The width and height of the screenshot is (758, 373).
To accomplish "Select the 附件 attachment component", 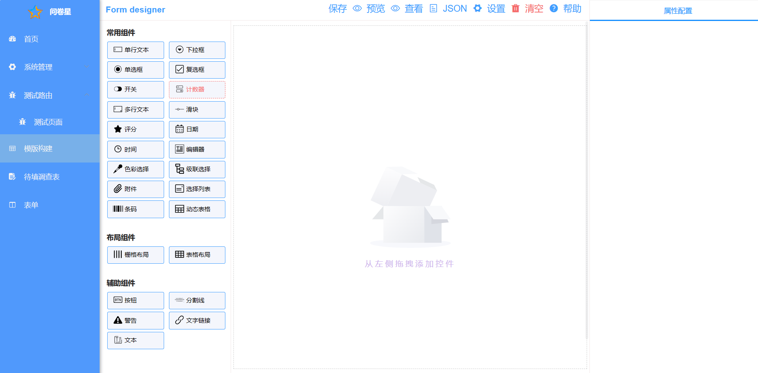I will click(135, 189).
